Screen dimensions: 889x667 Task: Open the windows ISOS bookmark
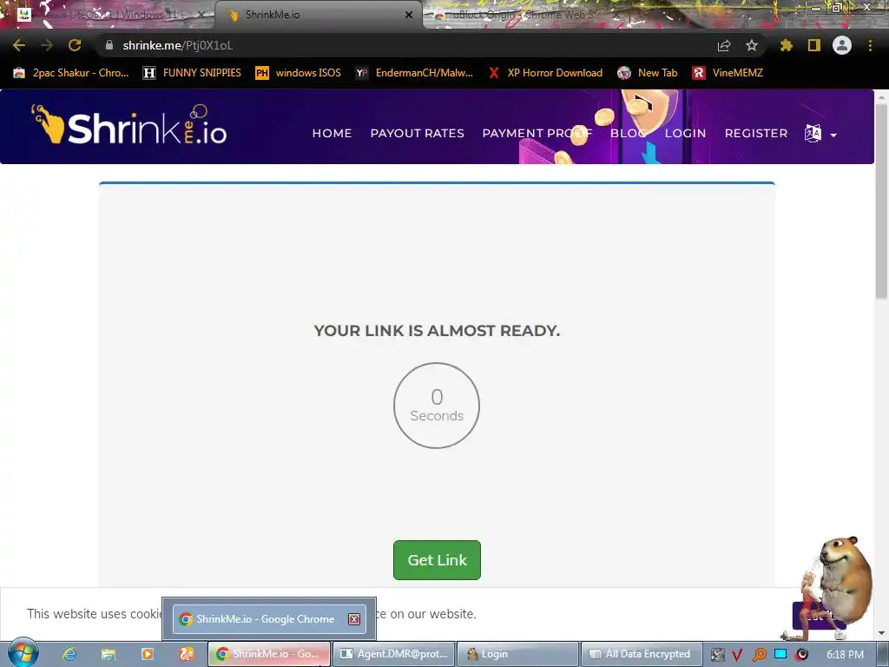coord(299,73)
